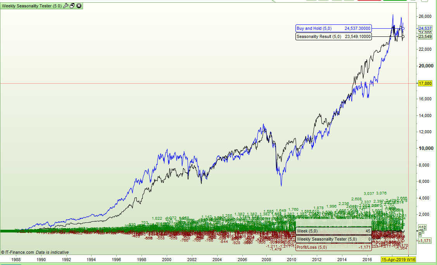Click the yellow 17,880 cursor price tag
Screen dimensions: 437x265
(x=425, y=83)
